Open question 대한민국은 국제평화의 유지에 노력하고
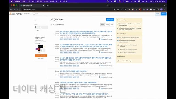The width and height of the screenshot is (176, 99). pos(79,82)
